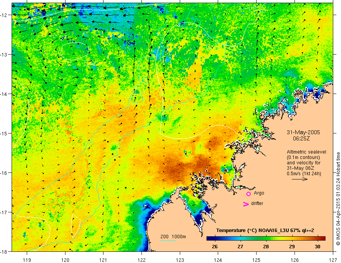Click the '(0.1m contours)' text

coord(303,157)
